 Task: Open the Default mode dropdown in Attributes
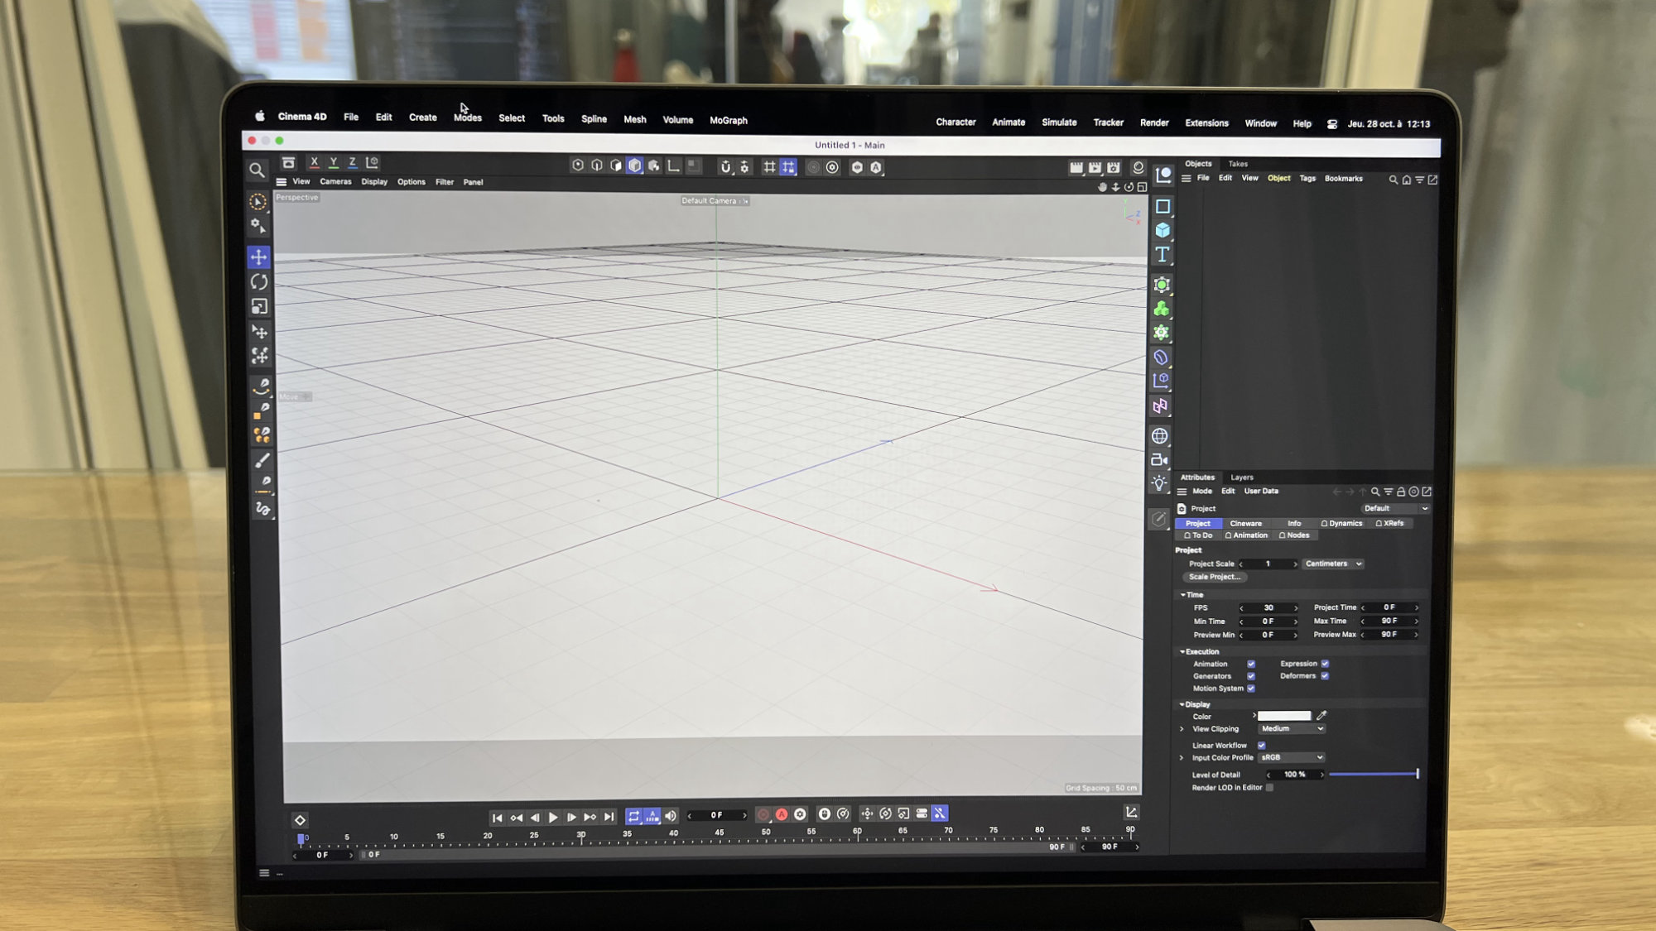point(1395,509)
